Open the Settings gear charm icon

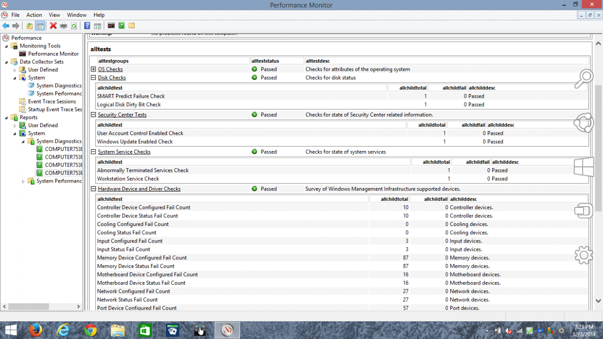pos(584,255)
